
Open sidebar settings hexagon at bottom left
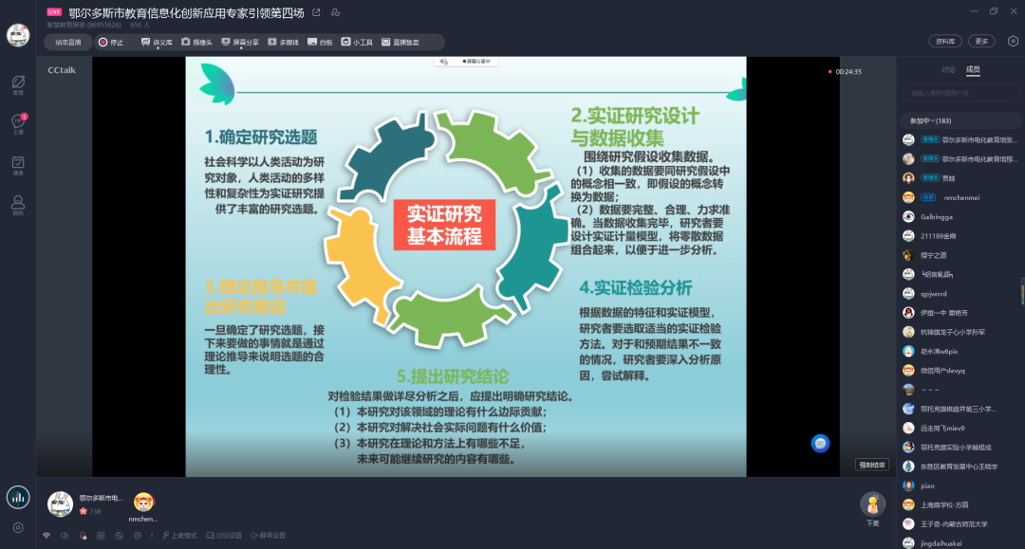18,527
